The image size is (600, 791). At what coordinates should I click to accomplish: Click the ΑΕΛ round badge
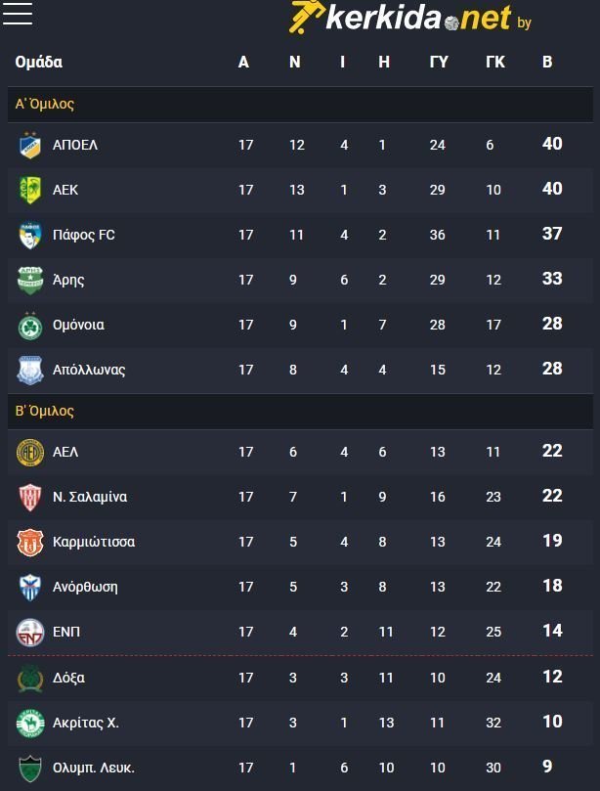[29, 452]
